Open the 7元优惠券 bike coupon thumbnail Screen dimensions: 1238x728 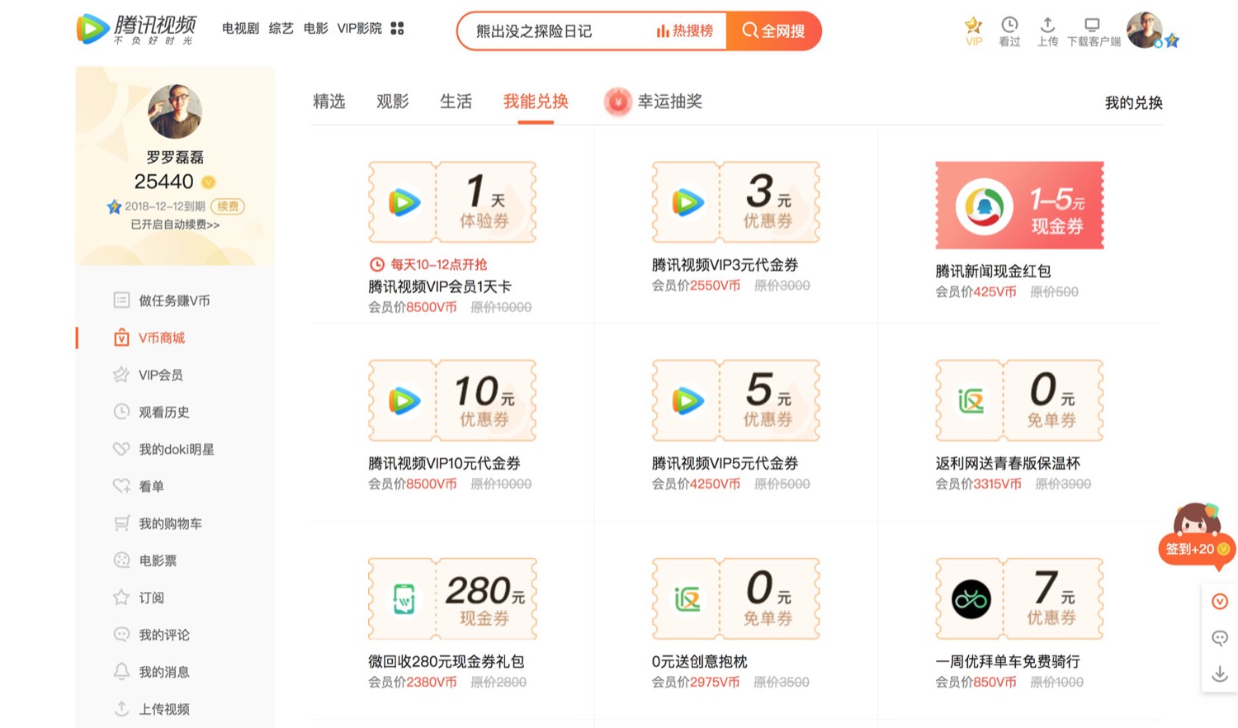coord(1019,598)
